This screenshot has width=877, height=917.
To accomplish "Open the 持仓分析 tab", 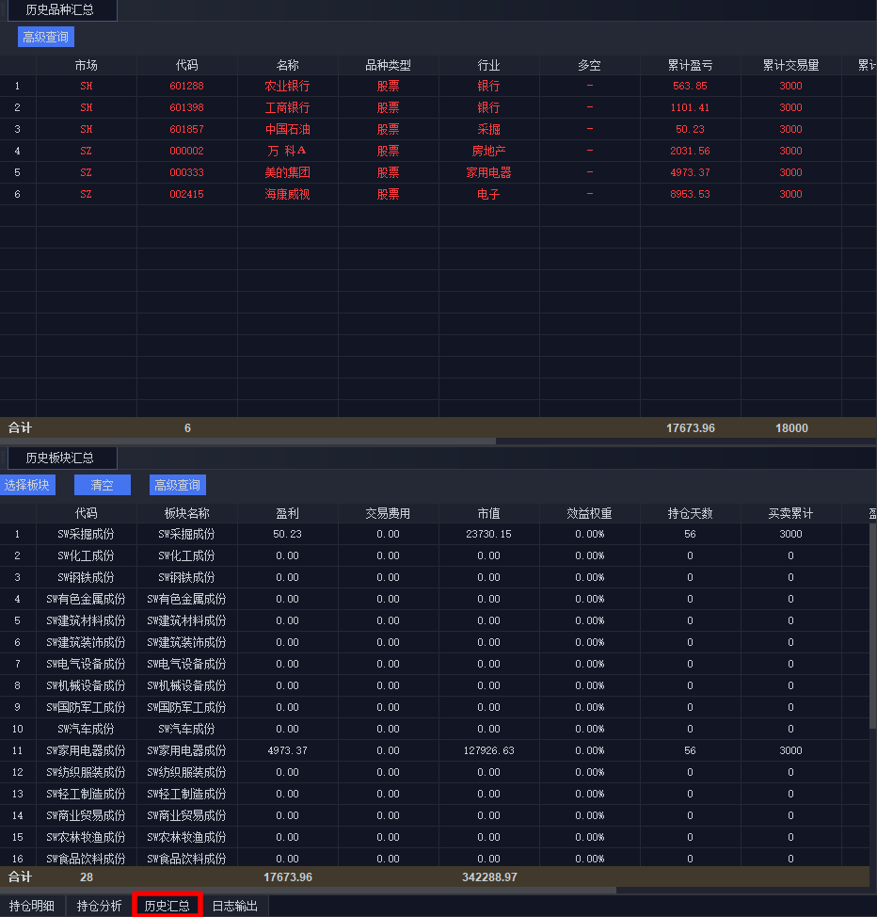I will (x=100, y=906).
